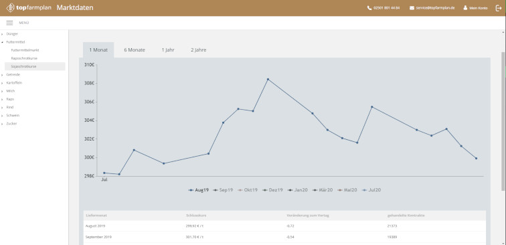Select the 1 Monat tab
The image size is (506, 245).
(98, 50)
